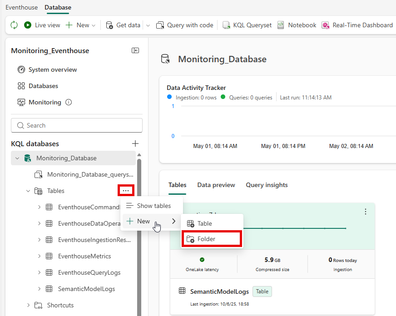
Task: Open the New submenu in the context menu
Action: coord(152,222)
